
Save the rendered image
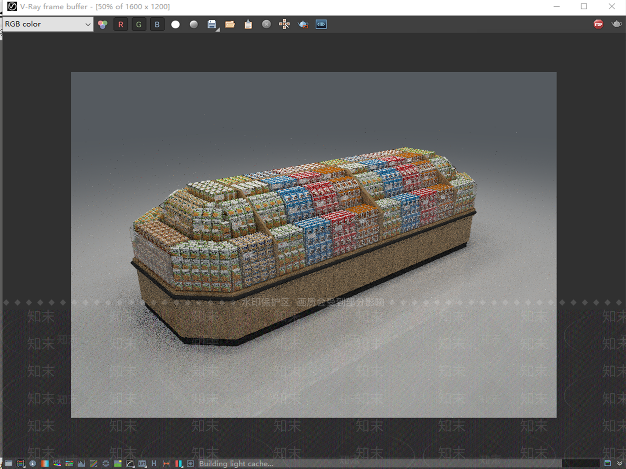point(212,24)
